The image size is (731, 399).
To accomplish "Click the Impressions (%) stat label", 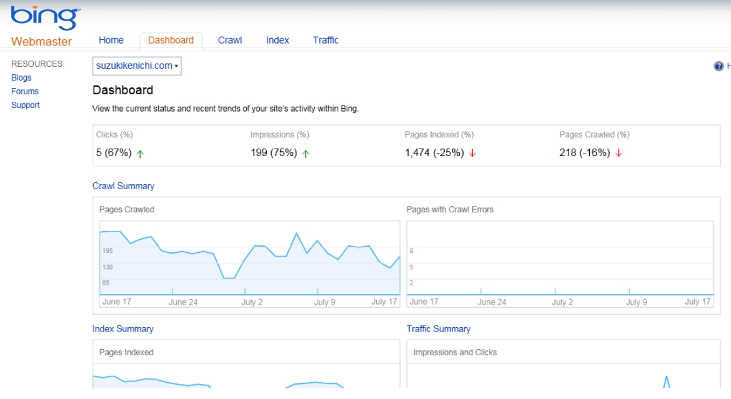I will pyautogui.click(x=280, y=135).
